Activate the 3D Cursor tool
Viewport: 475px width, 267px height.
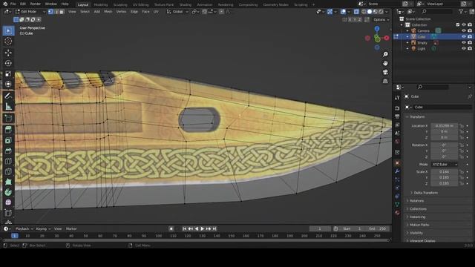[8, 41]
